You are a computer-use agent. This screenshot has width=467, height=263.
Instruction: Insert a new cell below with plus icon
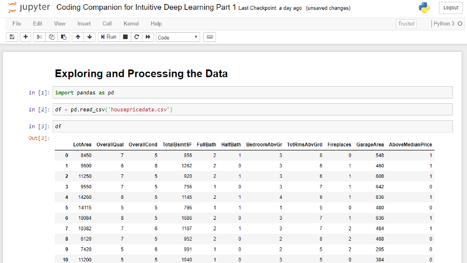pos(25,37)
